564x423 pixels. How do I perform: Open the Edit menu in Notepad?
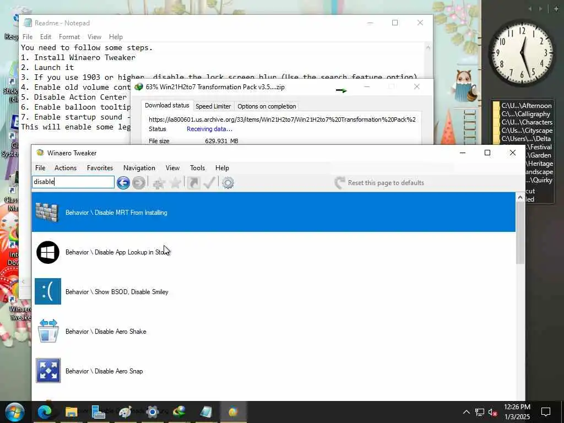[x=46, y=37]
